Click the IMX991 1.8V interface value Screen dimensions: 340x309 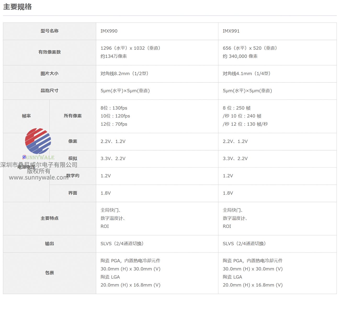coord(228,193)
